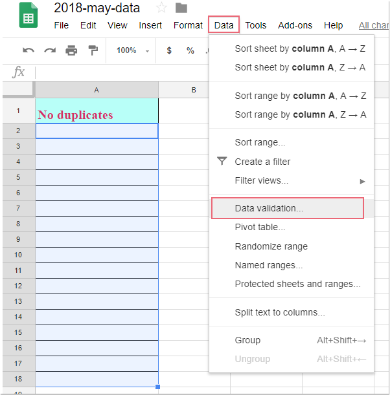This screenshot has width=390, height=395.
Task: Sort sheet by column A, Z to A
Action: coord(292,67)
